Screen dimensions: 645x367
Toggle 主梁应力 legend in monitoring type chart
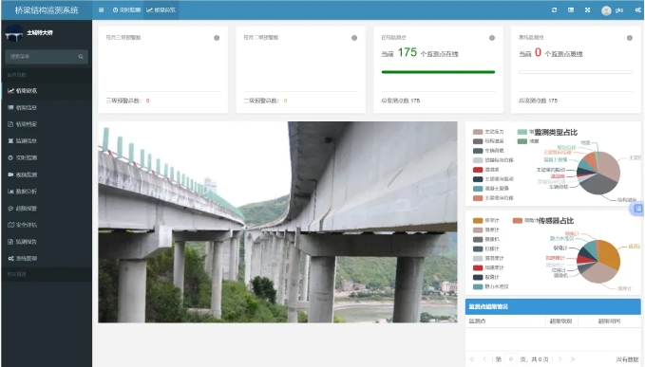488,132
